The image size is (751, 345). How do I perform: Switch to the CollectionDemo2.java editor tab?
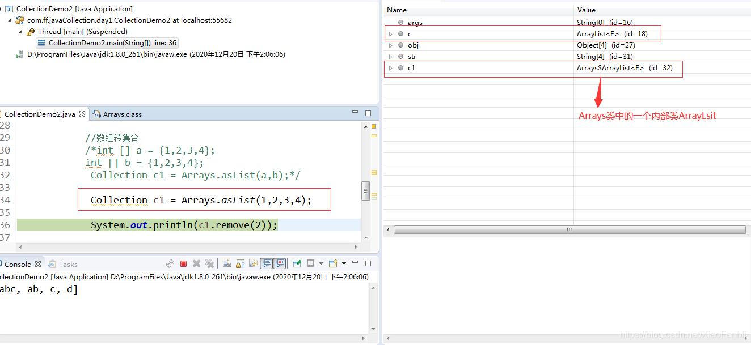(40, 114)
